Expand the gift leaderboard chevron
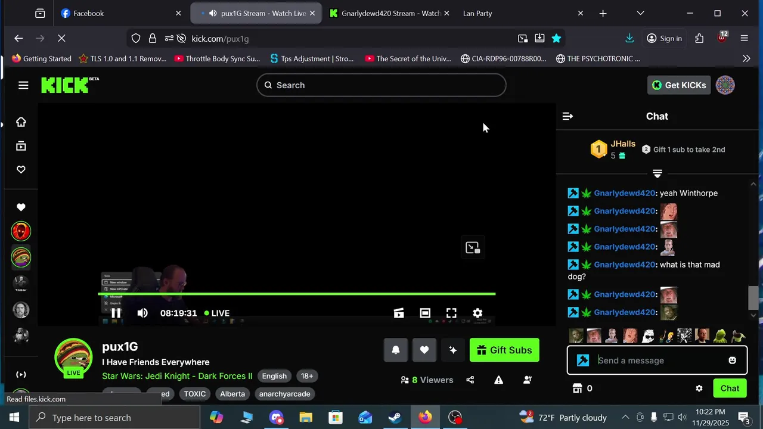 point(657,173)
